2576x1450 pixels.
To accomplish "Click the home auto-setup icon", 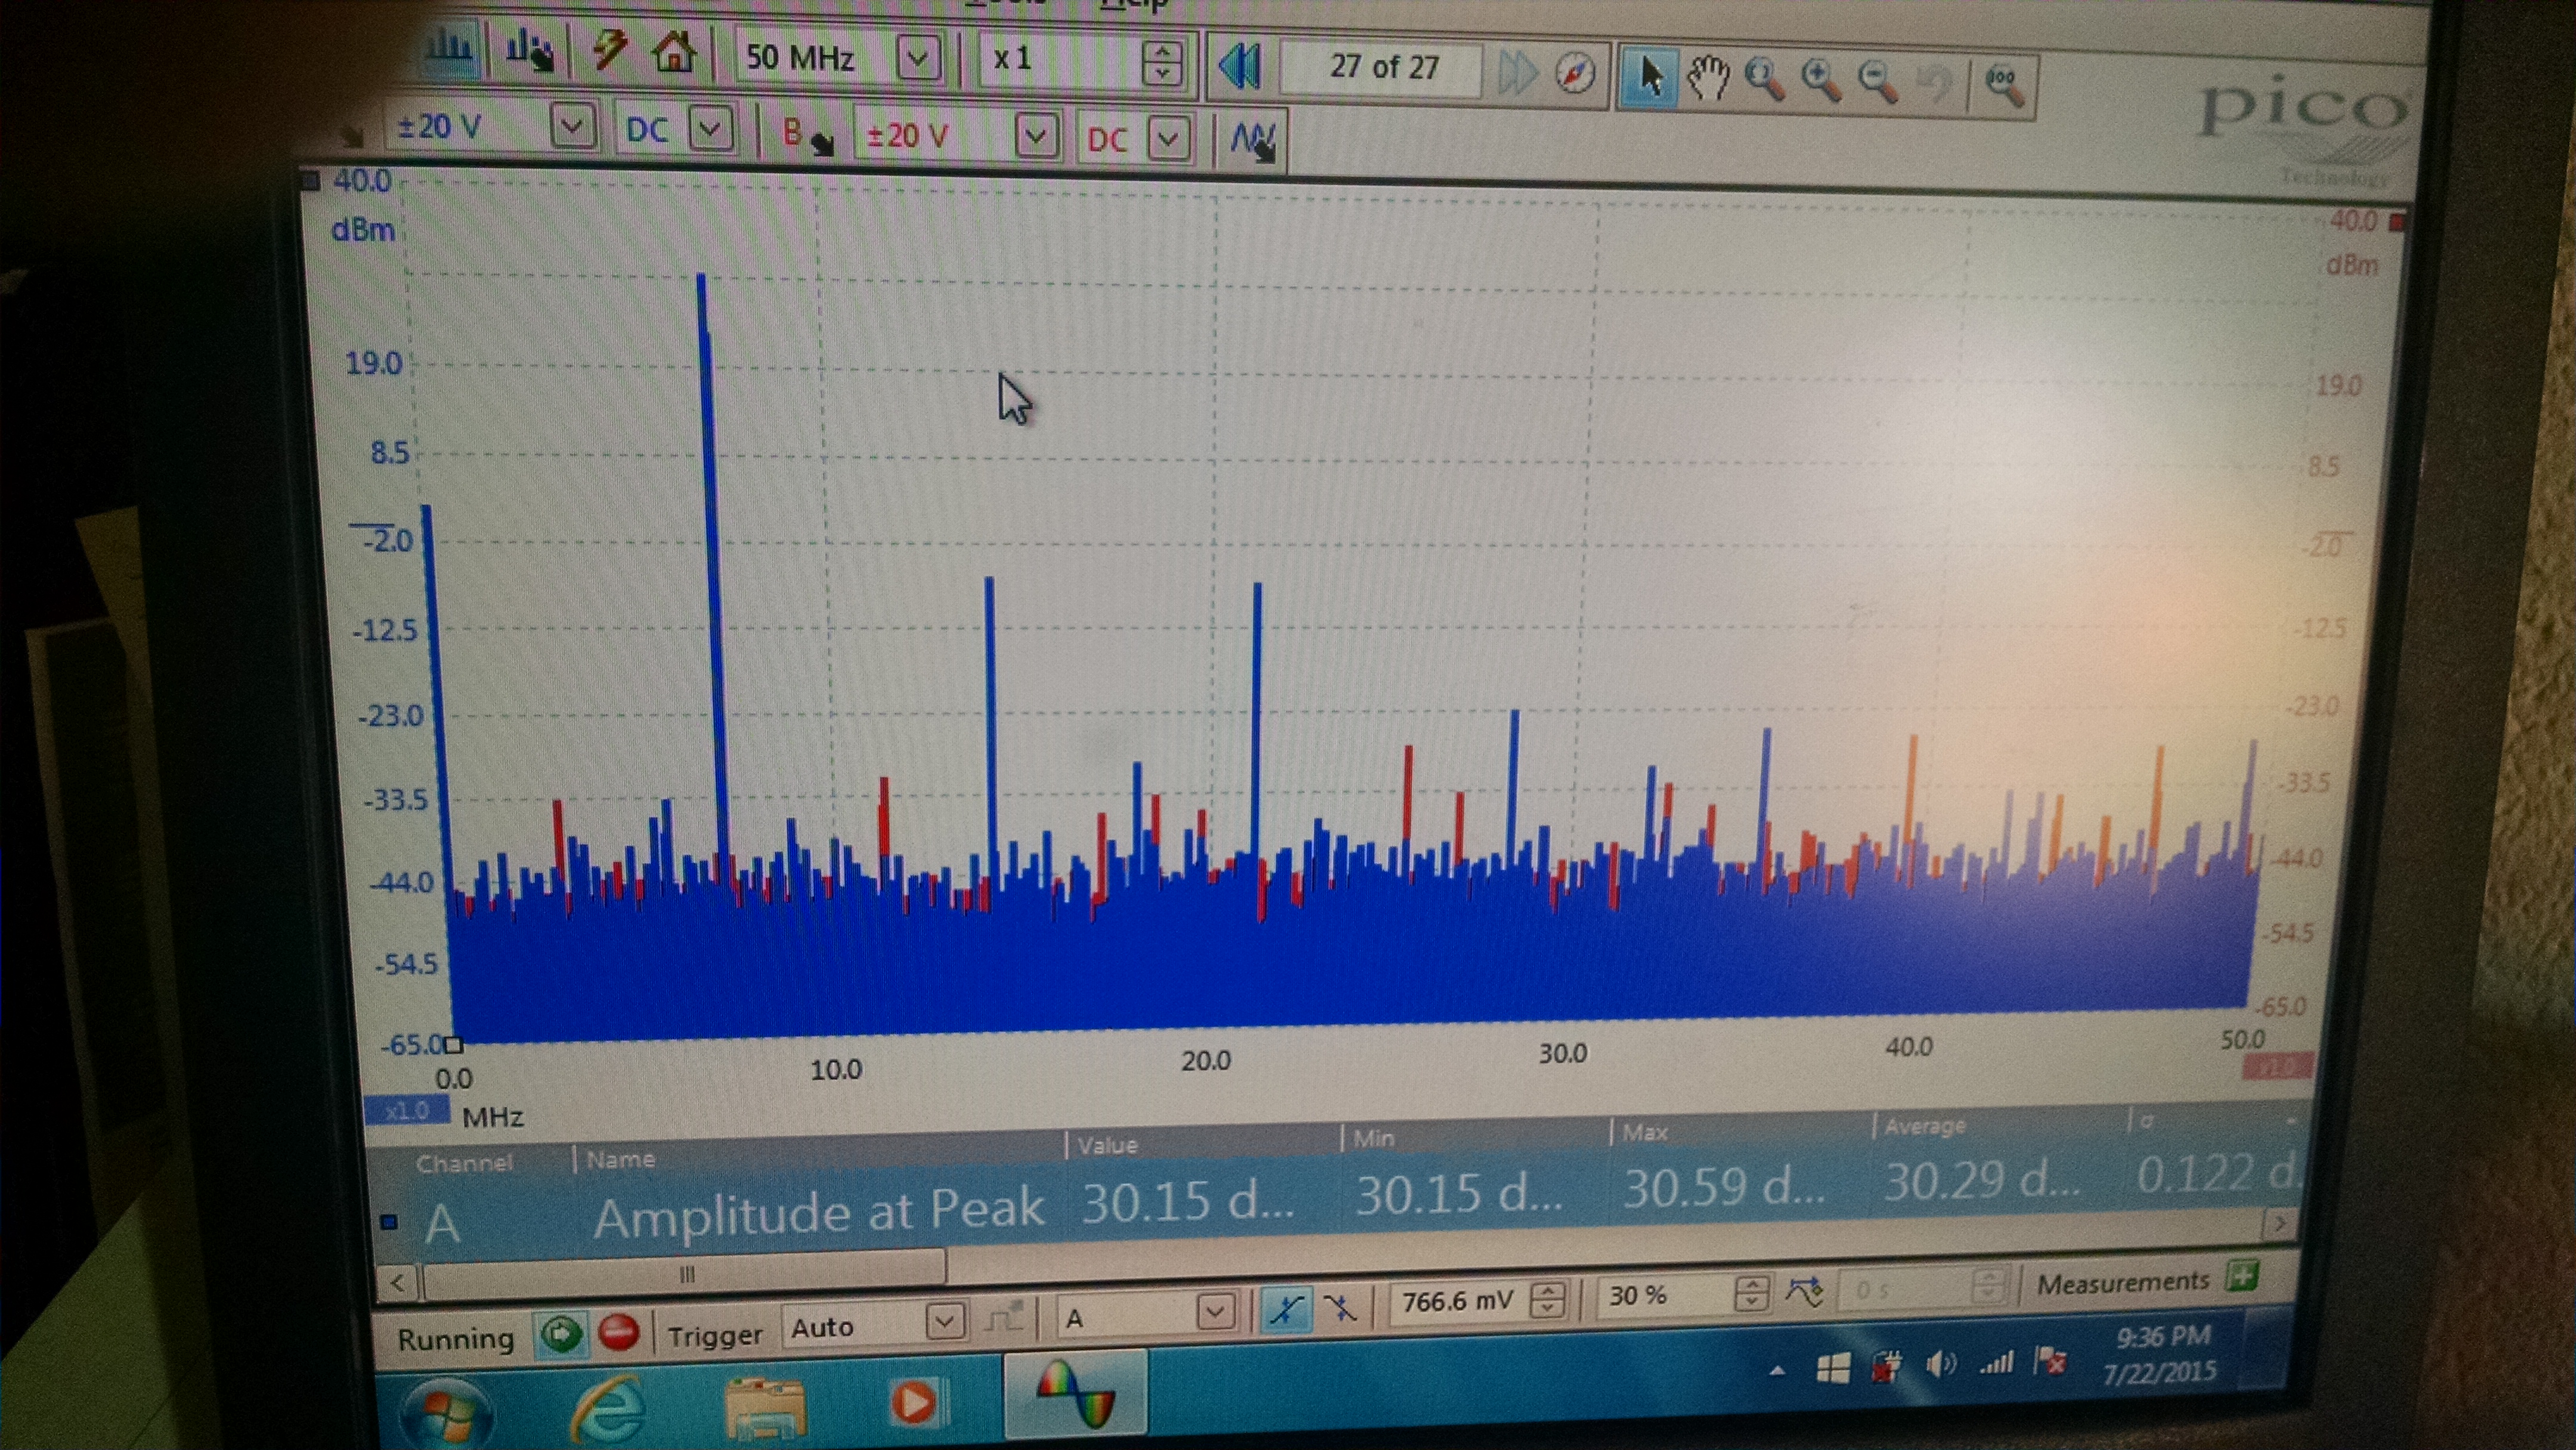I will [674, 52].
